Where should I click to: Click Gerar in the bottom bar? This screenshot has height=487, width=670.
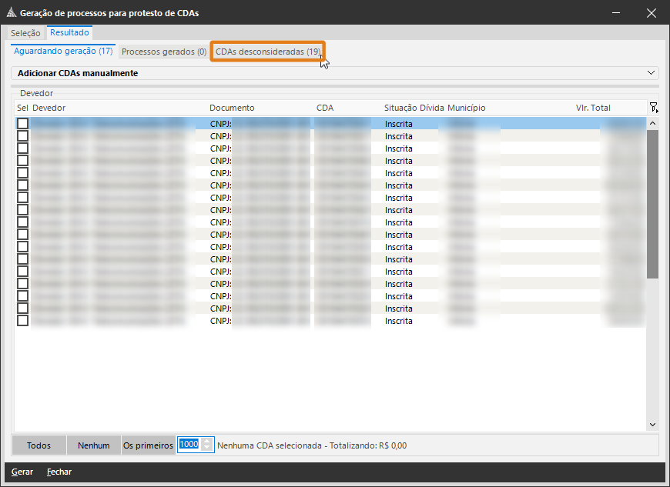(22, 472)
